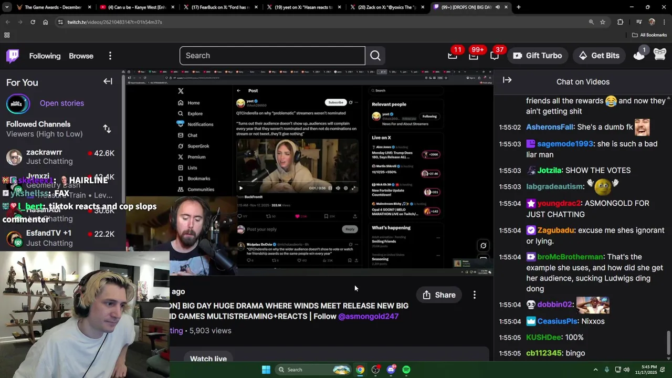Open the Chrome media control icon

click(639, 22)
